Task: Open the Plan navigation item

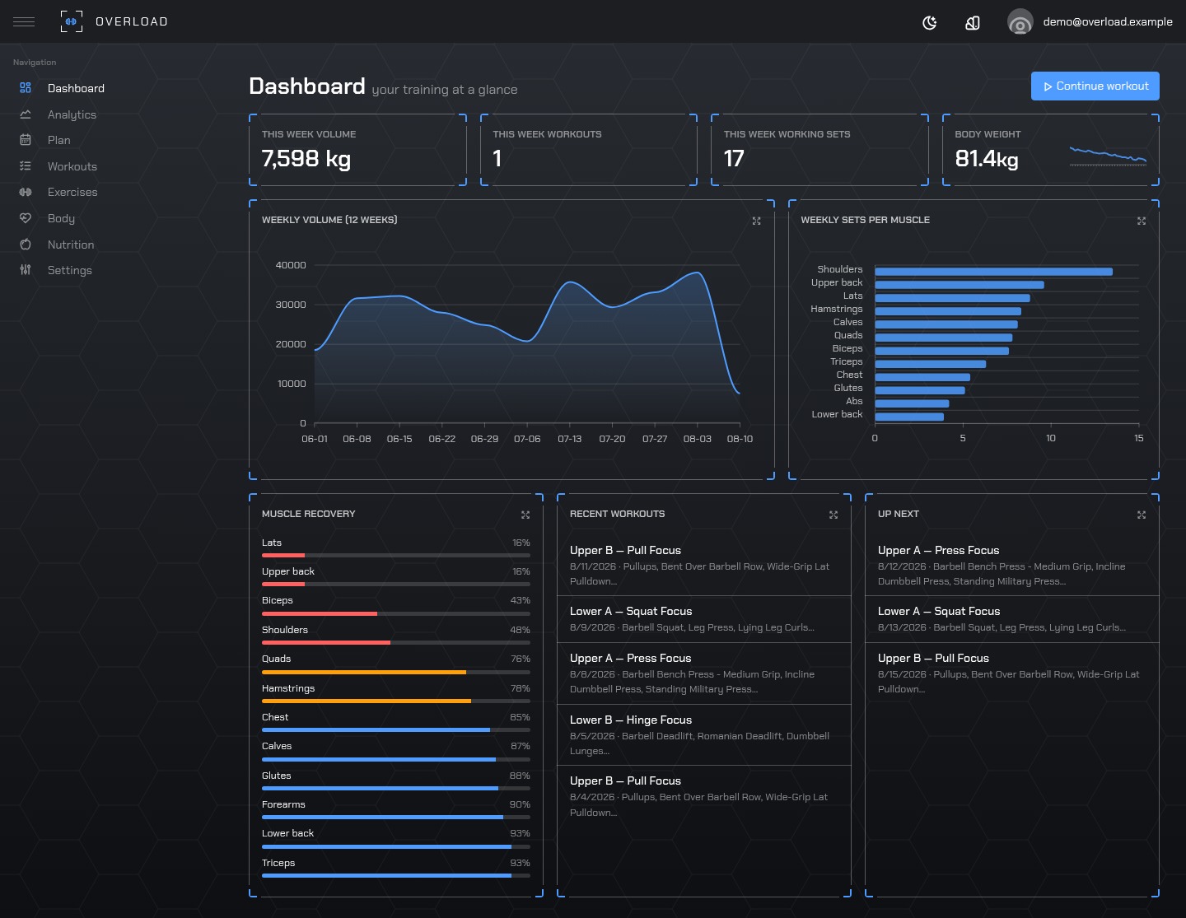Action: (59, 140)
